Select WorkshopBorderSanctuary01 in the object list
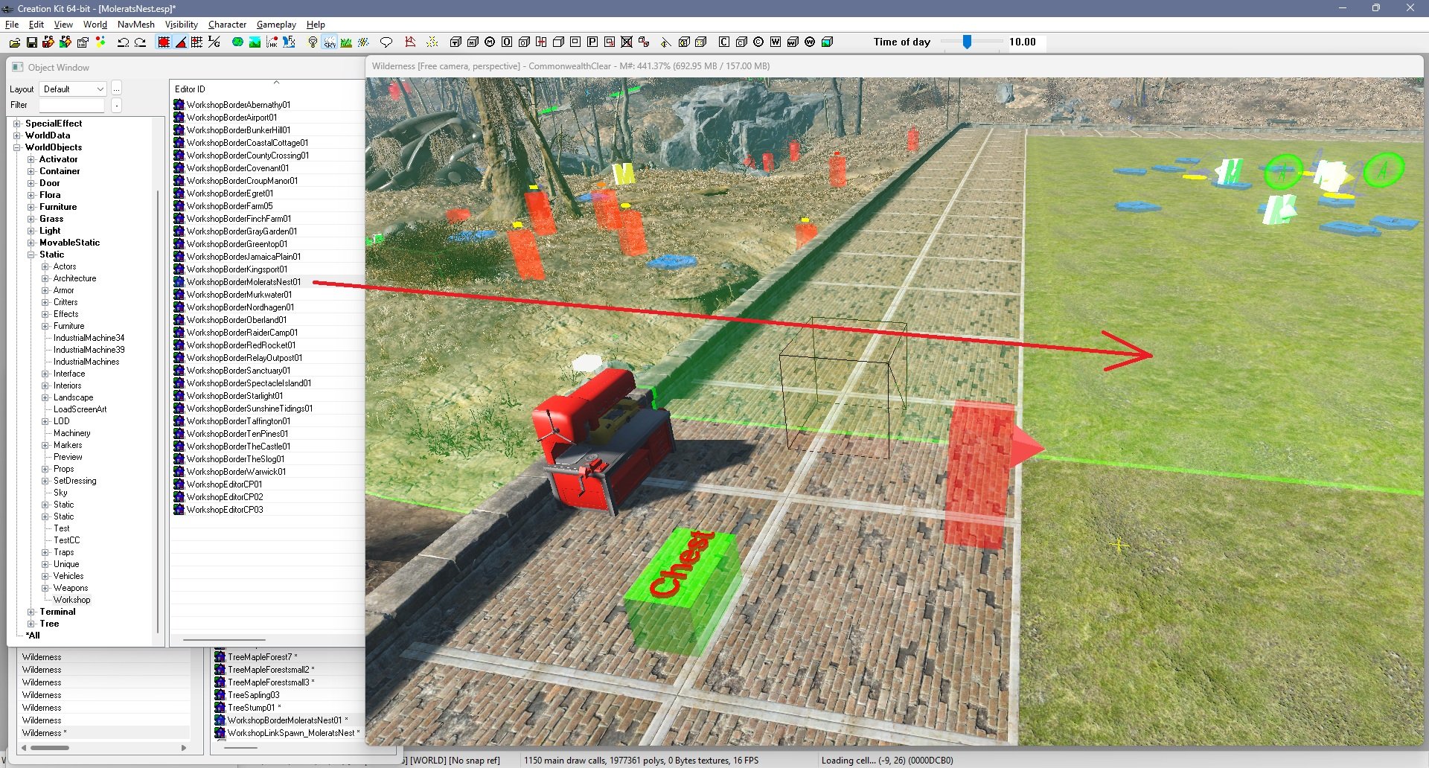Screen dimensions: 1429x768 238,371
